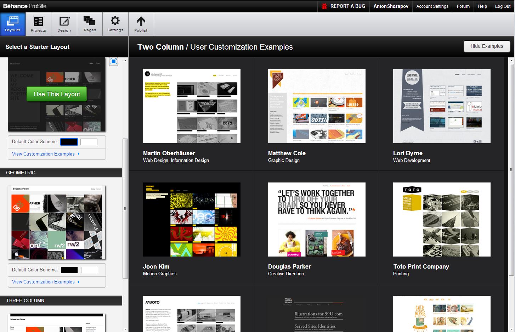Click the Publish arrow toolbar item
This screenshot has height=332, width=515.
coord(141,24)
